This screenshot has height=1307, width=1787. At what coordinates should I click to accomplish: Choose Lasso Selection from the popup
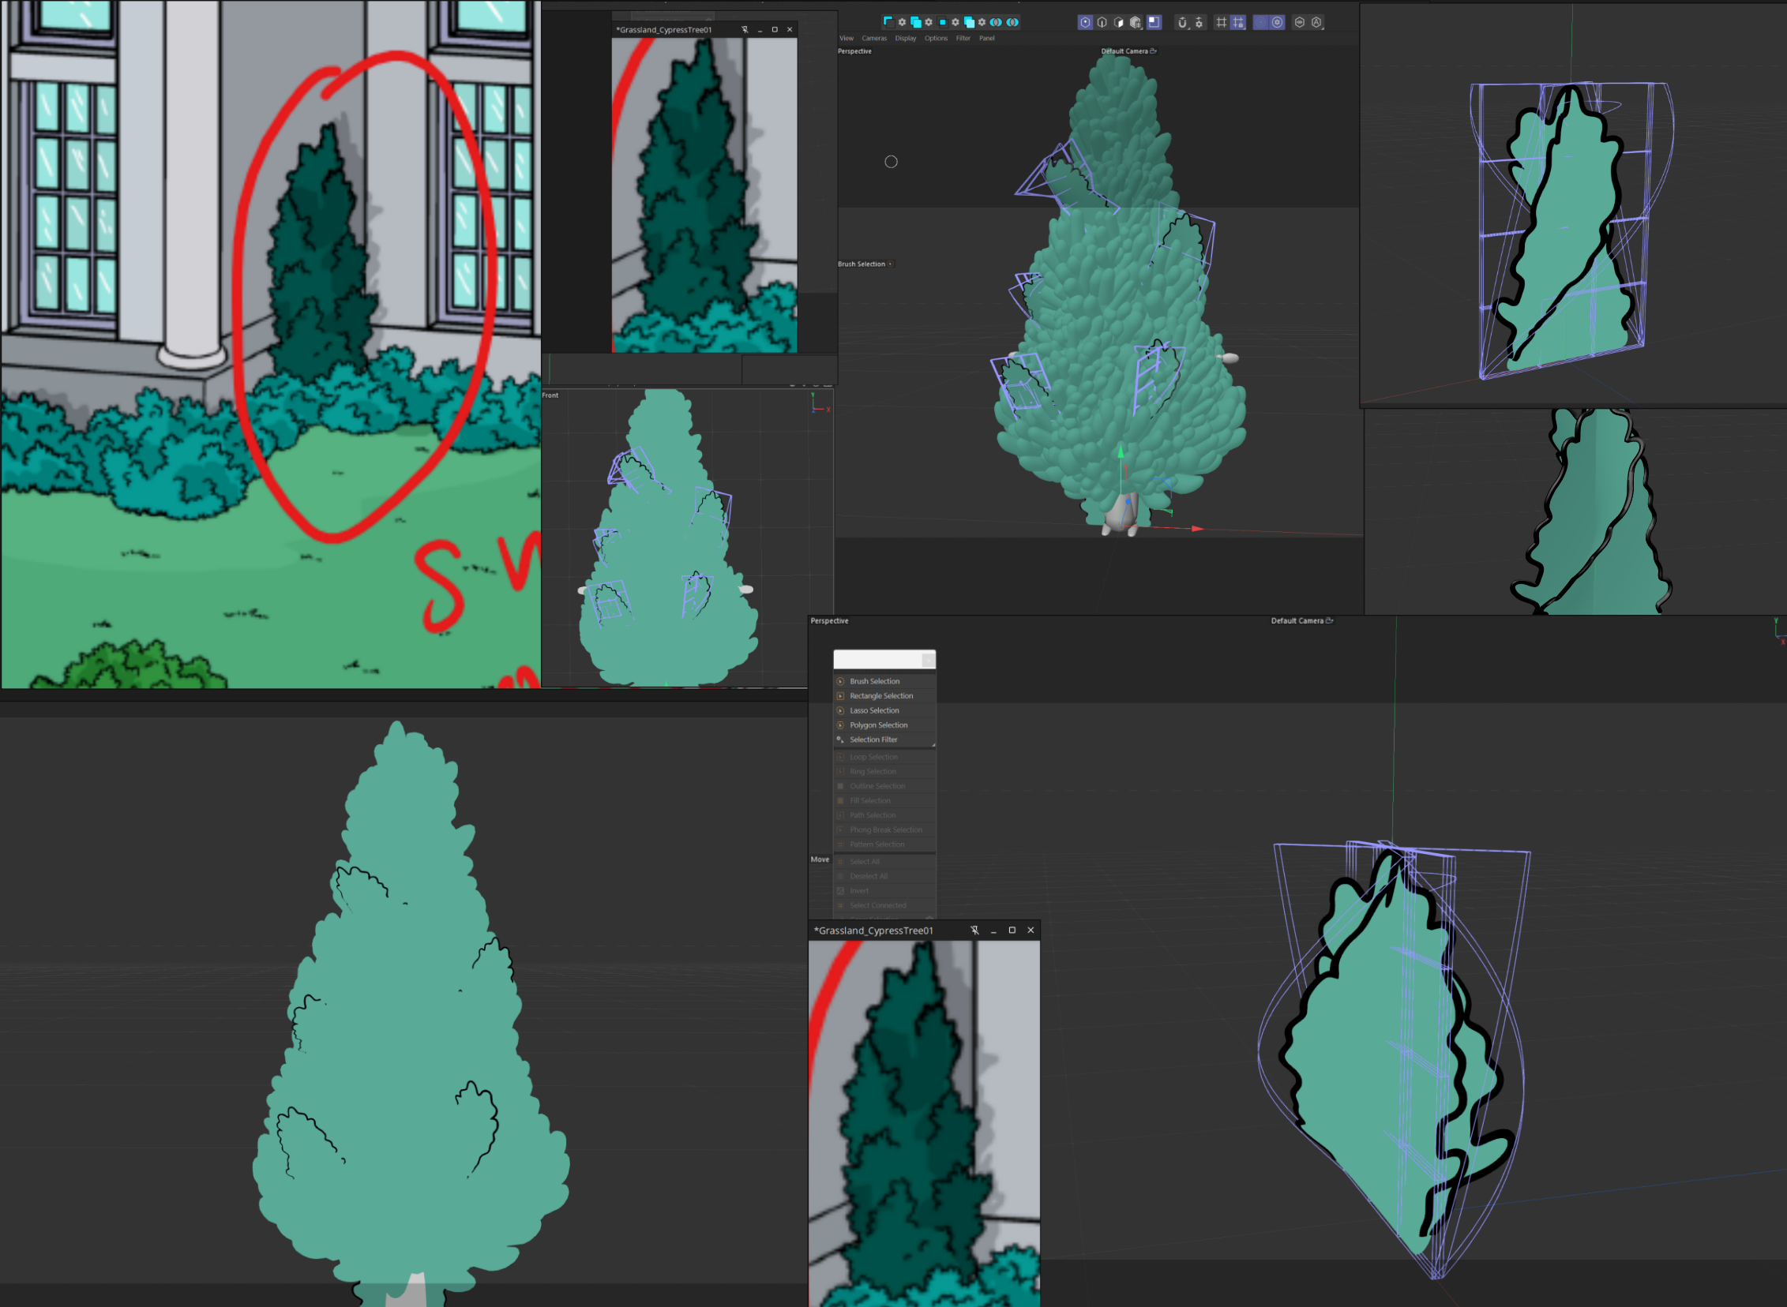click(x=873, y=710)
